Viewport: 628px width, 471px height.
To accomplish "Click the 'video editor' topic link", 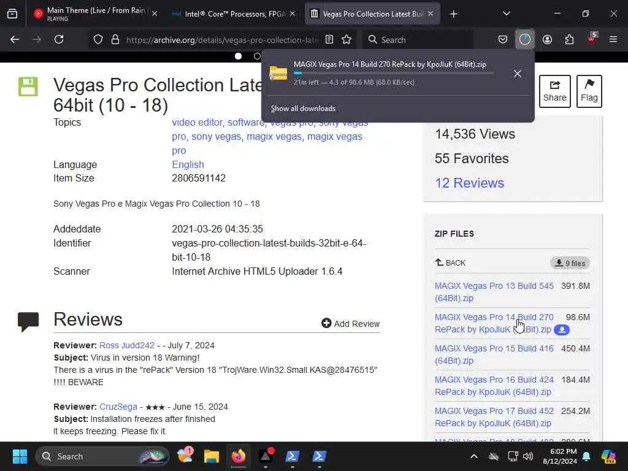I will [x=197, y=123].
